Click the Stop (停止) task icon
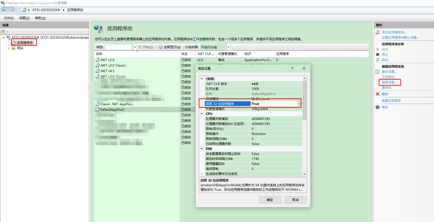 point(378,54)
